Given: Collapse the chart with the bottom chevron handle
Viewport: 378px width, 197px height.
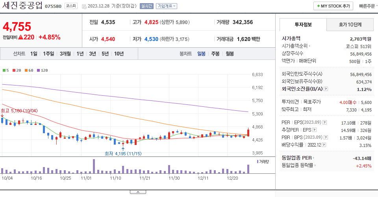Looking at the screenshot, I should [138, 192].
